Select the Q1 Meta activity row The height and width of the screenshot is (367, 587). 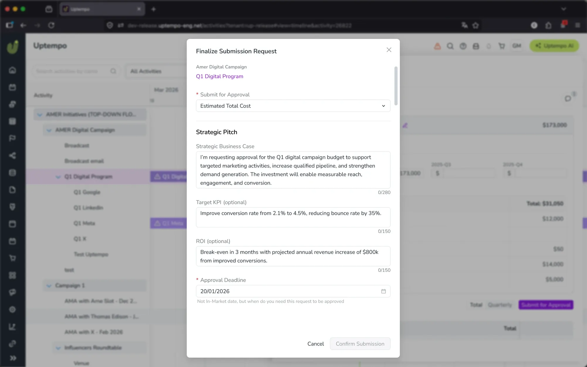84,223
